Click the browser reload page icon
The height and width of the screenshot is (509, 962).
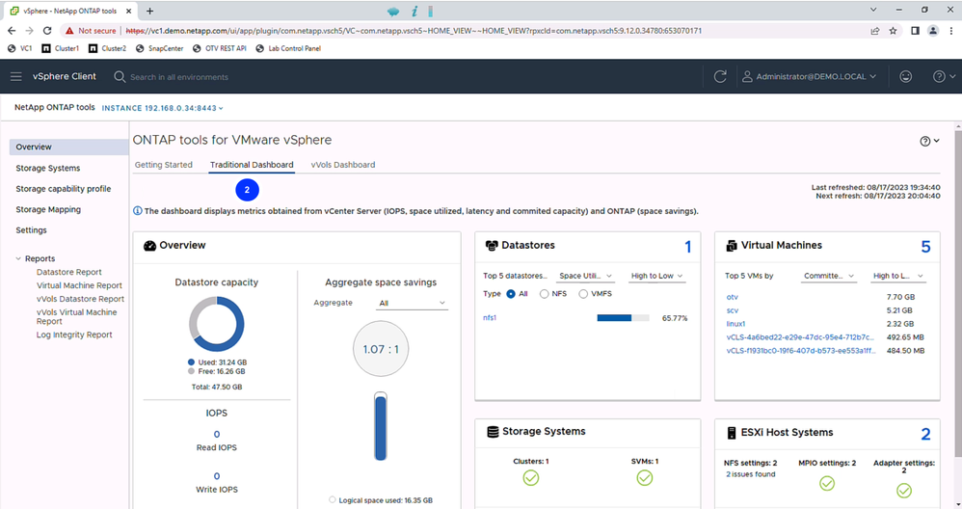[47, 31]
